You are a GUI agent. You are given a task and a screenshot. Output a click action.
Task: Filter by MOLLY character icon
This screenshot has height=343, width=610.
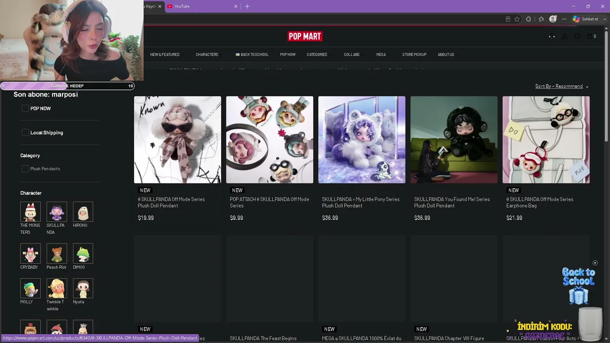click(x=30, y=288)
